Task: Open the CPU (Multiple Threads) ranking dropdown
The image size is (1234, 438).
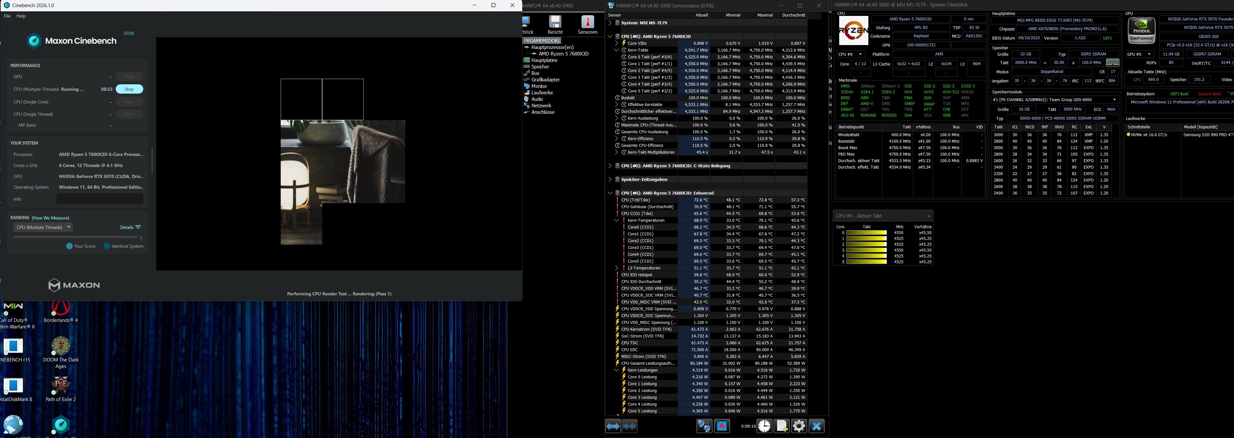Action: pyautogui.click(x=43, y=227)
